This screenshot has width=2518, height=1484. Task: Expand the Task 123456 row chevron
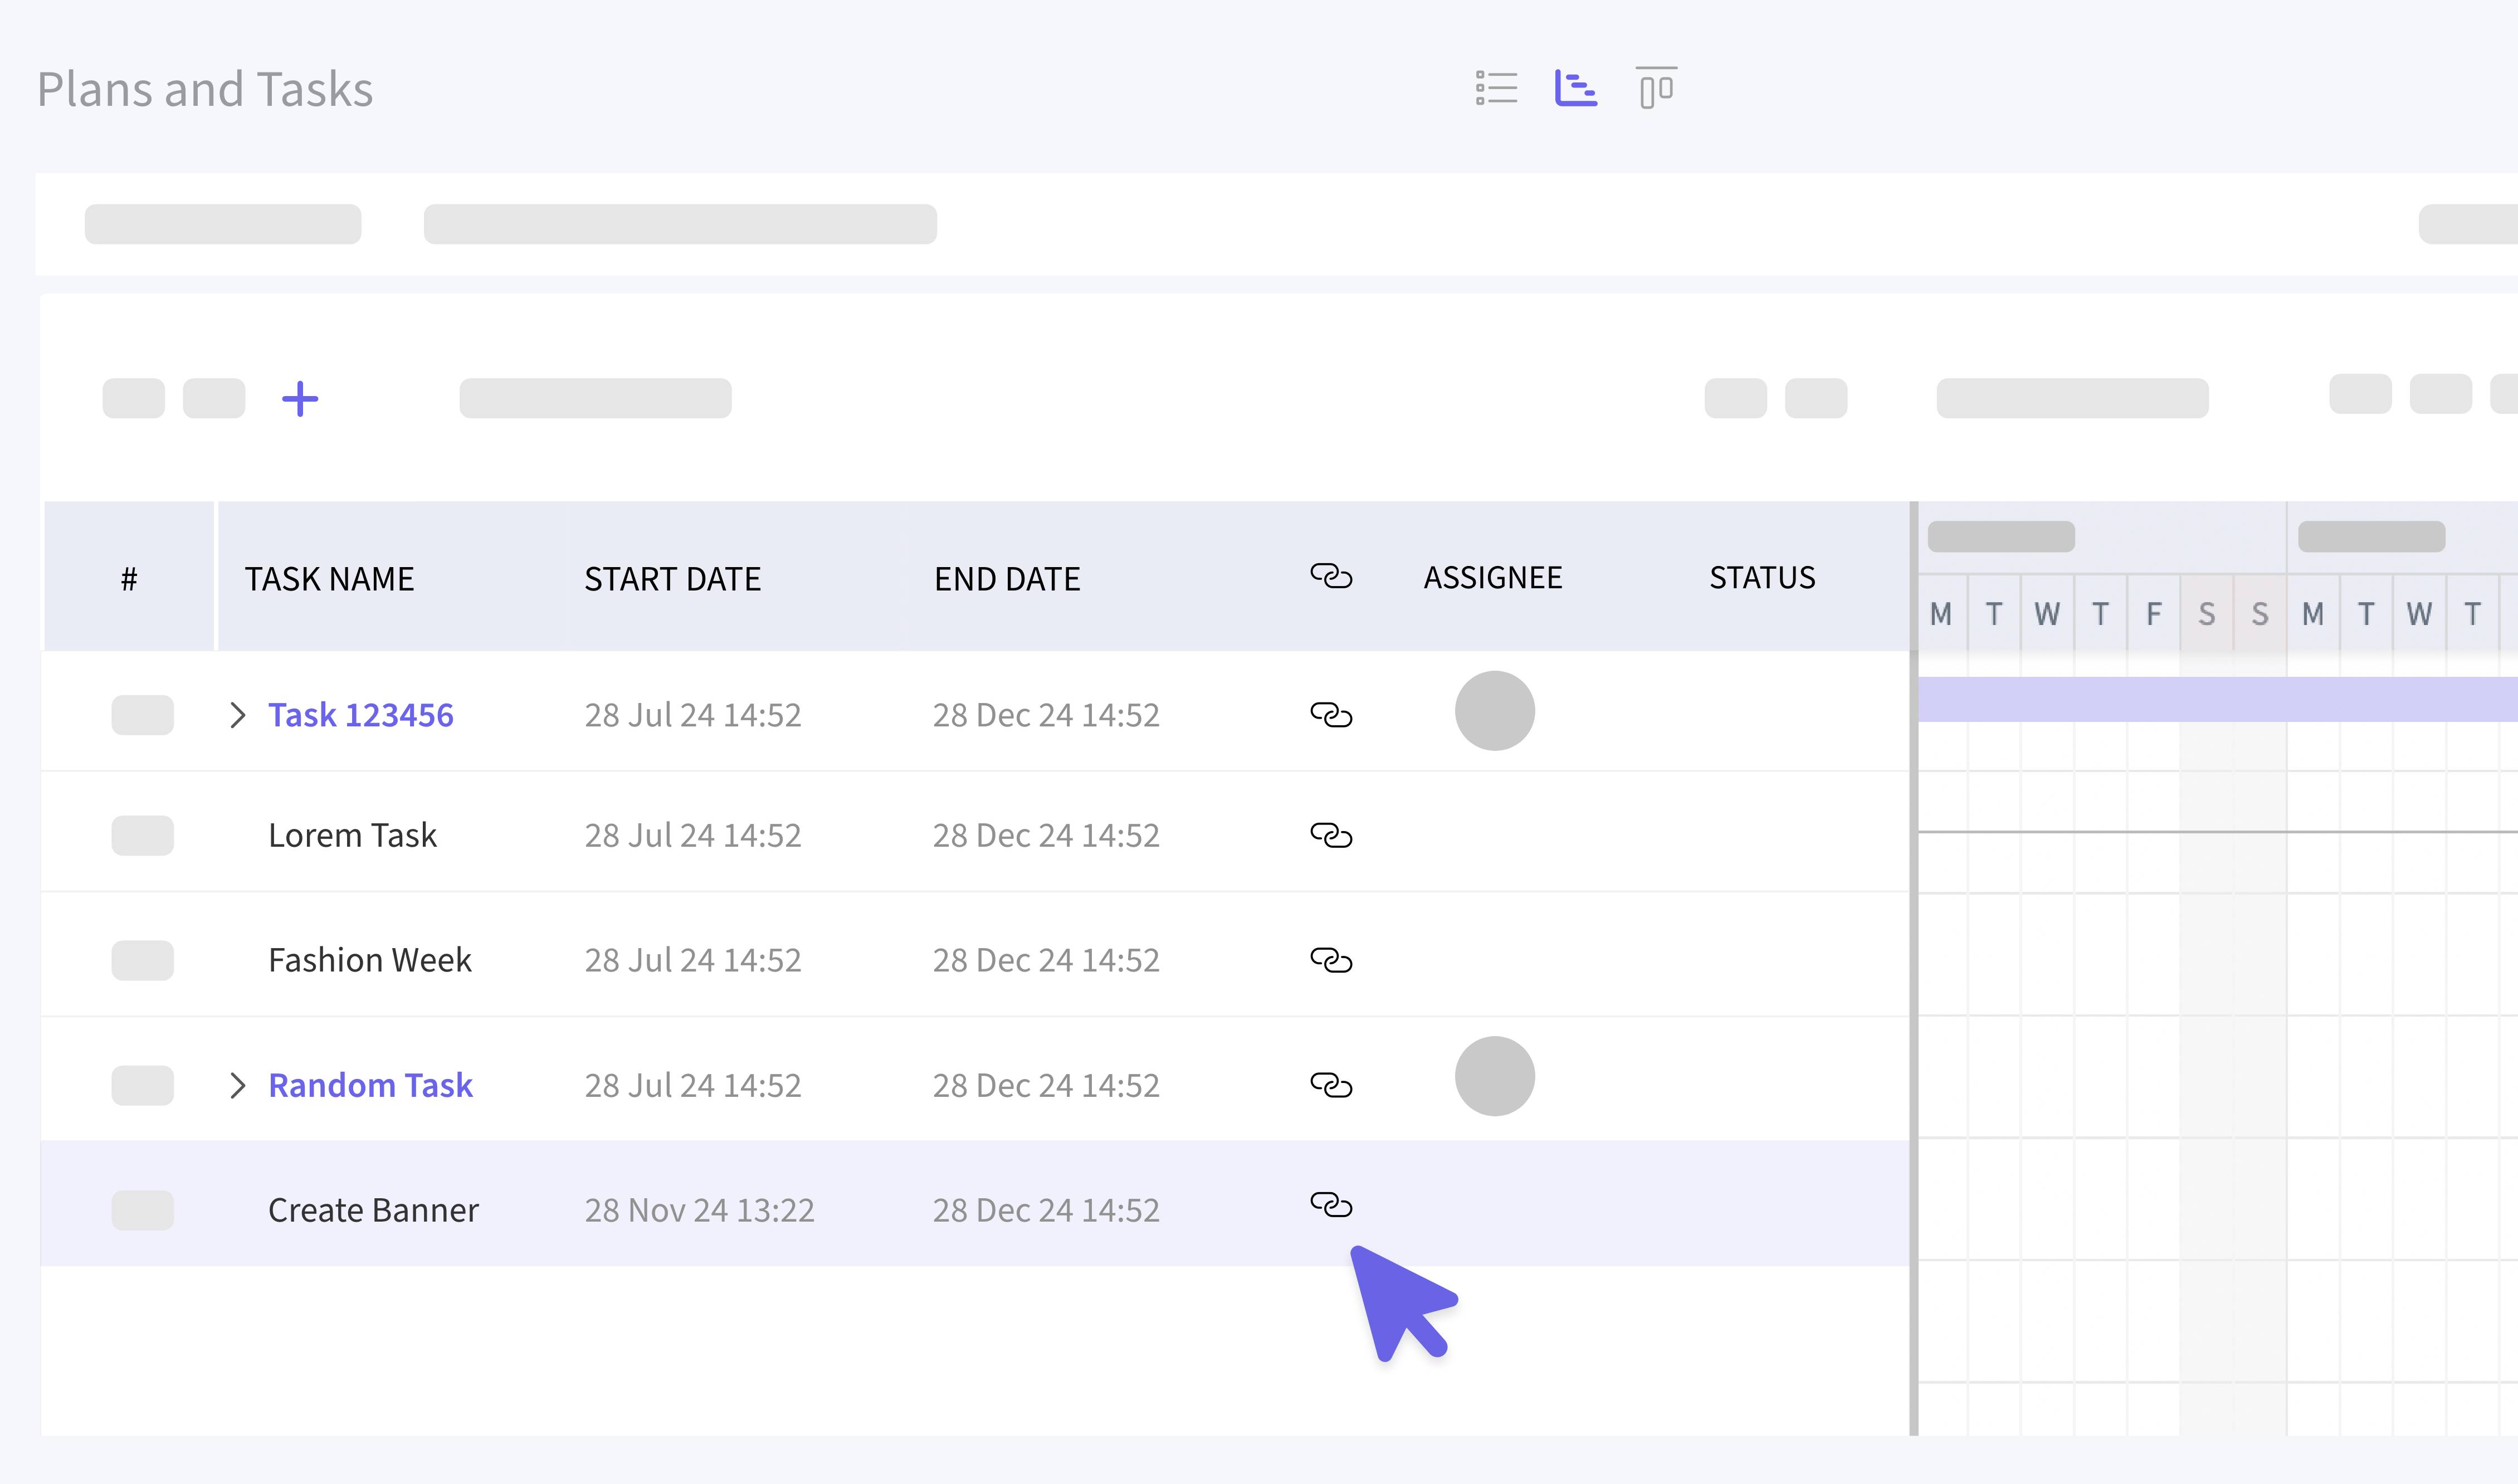point(237,715)
